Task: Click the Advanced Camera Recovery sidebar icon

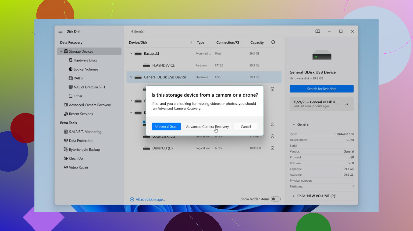Action: tap(66, 105)
